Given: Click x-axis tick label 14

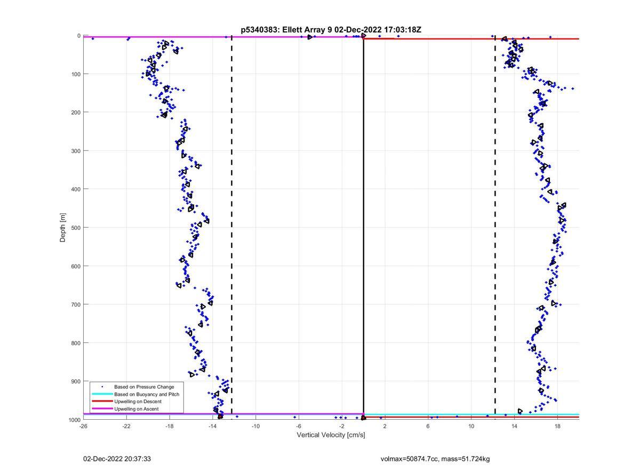Looking at the screenshot, I should coord(514,426).
